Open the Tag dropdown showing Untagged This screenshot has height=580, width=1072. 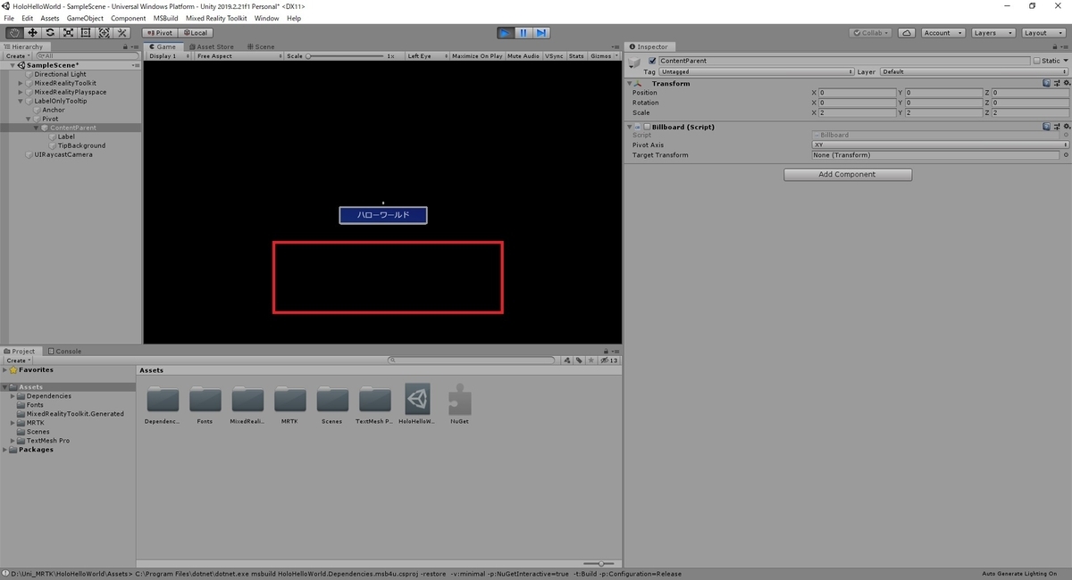click(x=757, y=71)
